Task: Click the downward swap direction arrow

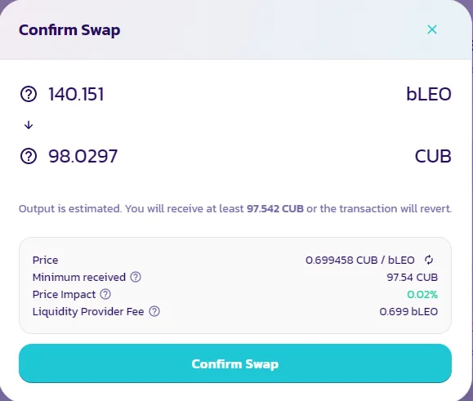Action: click(x=29, y=124)
